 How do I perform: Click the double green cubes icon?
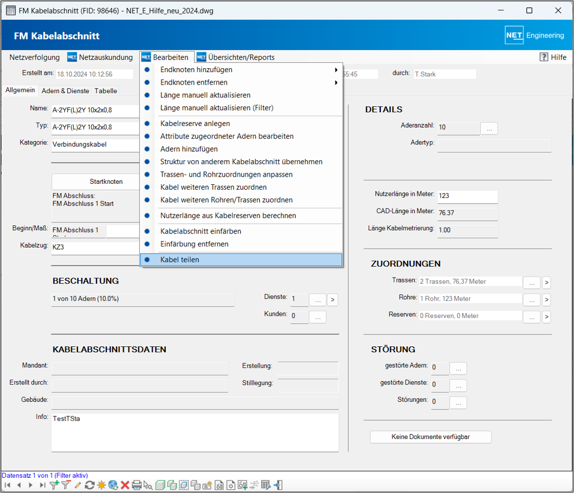(172, 485)
